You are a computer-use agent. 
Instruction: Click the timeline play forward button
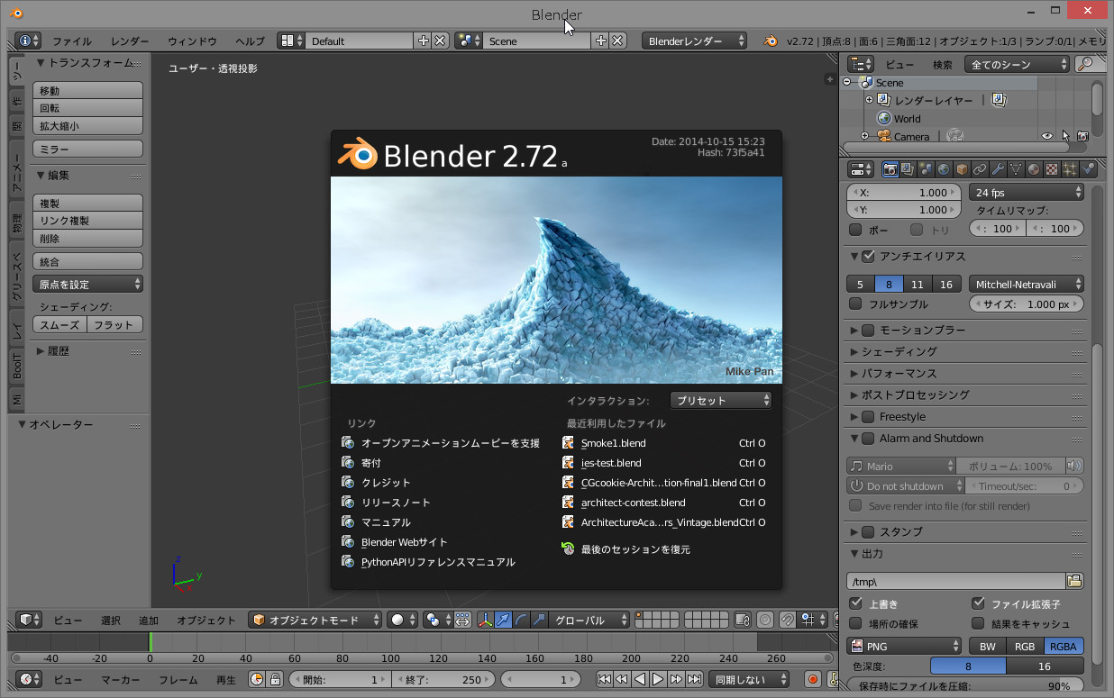point(658,680)
